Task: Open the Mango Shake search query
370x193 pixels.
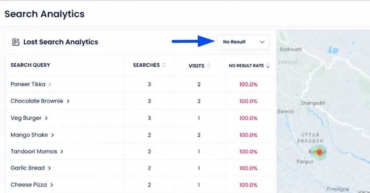Action: [29, 135]
